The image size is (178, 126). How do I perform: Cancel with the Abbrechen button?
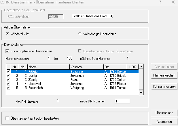[x=164, y=122]
